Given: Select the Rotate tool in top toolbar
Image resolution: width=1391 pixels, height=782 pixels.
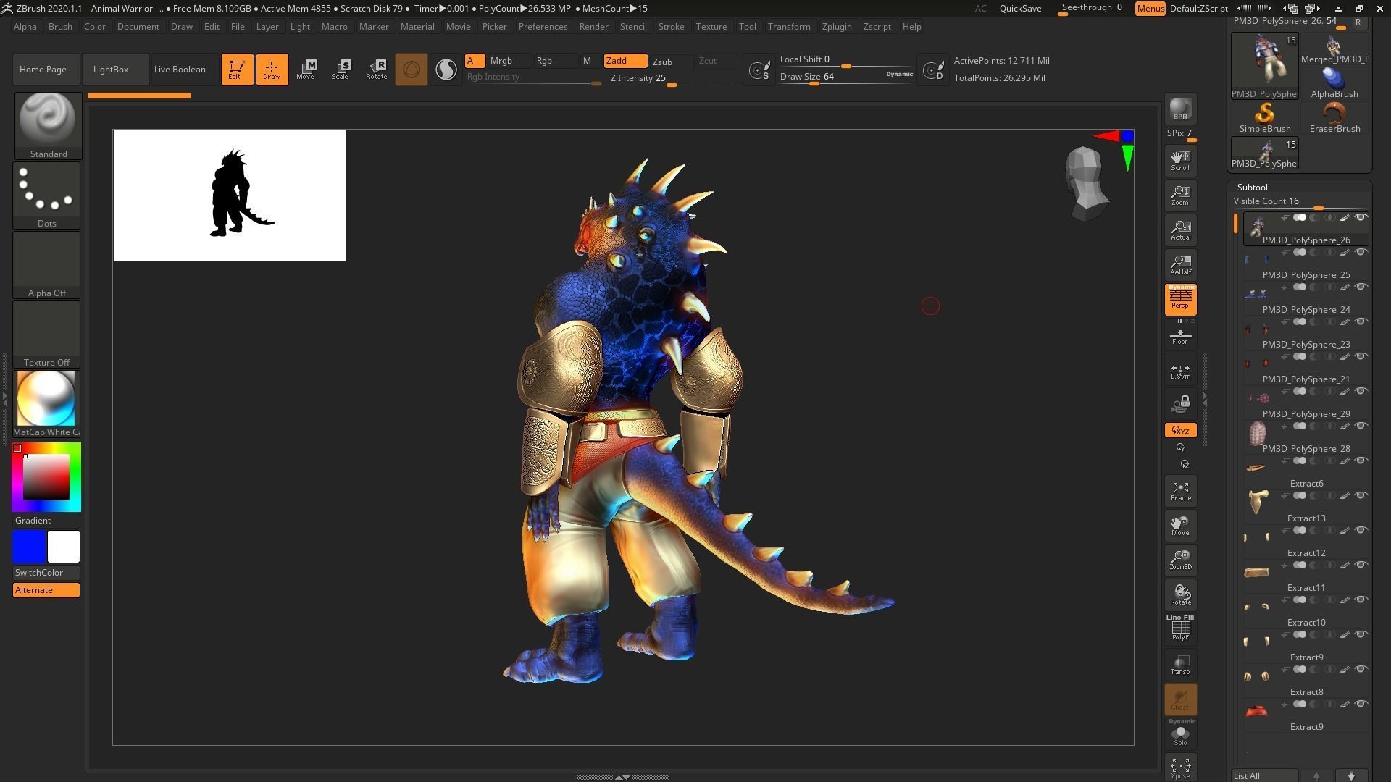Looking at the screenshot, I should pyautogui.click(x=376, y=70).
